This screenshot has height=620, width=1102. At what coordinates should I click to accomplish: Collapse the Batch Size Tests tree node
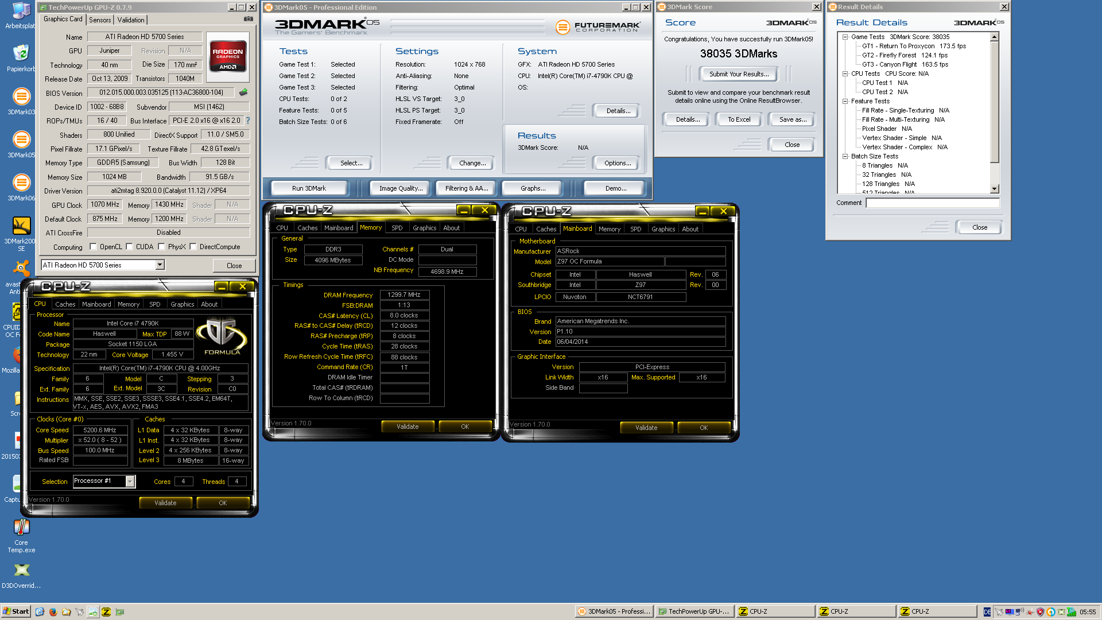[x=845, y=156]
